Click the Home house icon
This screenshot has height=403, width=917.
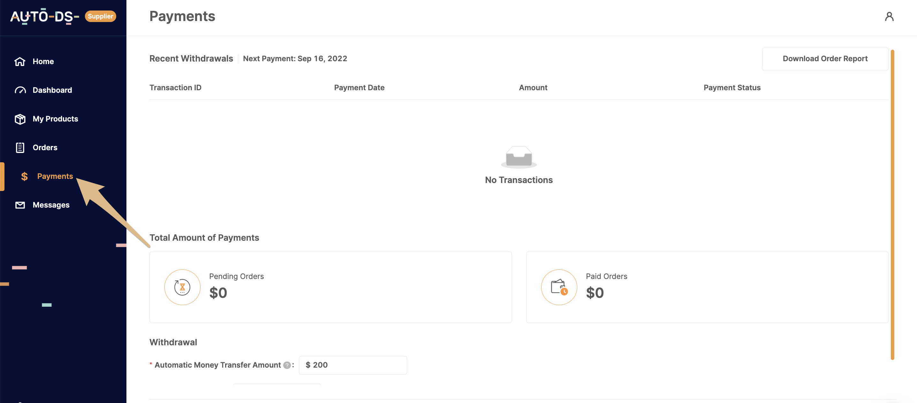(20, 62)
